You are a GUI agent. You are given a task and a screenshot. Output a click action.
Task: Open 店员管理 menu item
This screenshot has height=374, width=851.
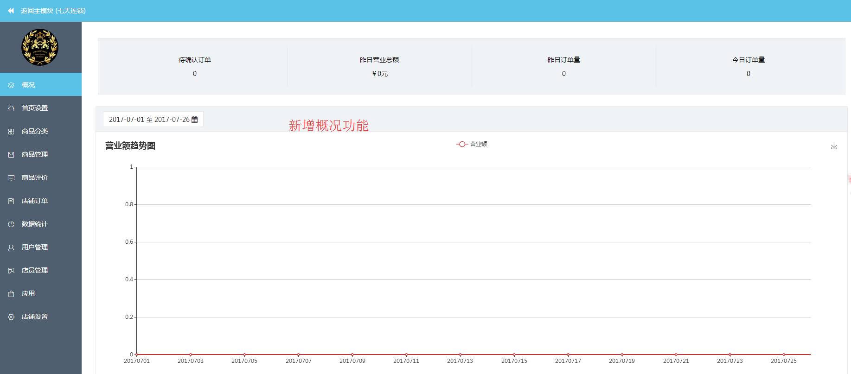click(x=41, y=270)
